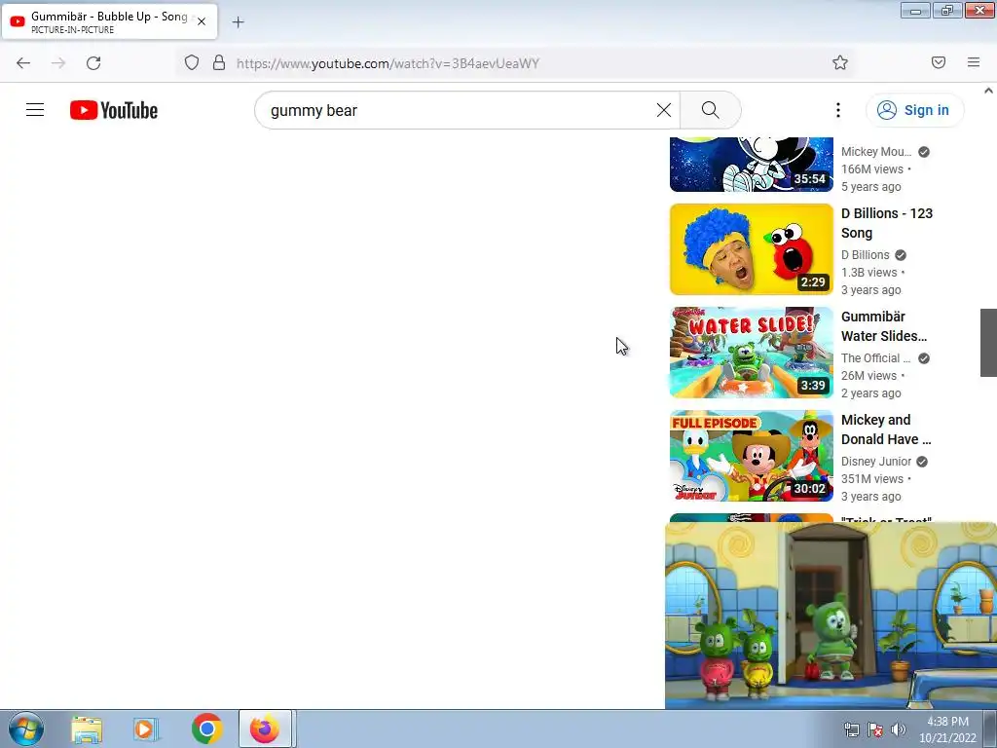Bookmark this page with the star

point(840,62)
